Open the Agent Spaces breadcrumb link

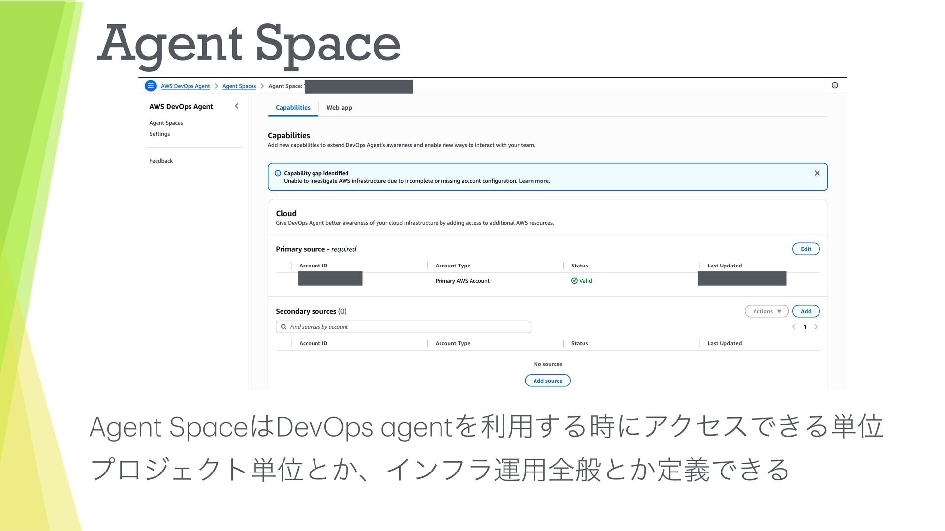[239, 86]
